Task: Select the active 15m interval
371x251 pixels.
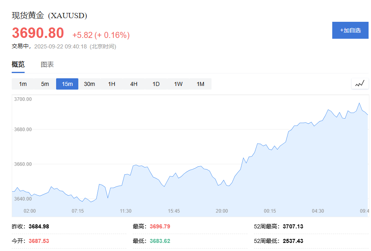Action: [67, 84]
